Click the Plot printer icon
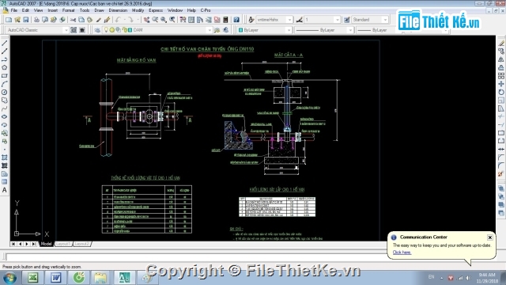 (x=36, y=20)
